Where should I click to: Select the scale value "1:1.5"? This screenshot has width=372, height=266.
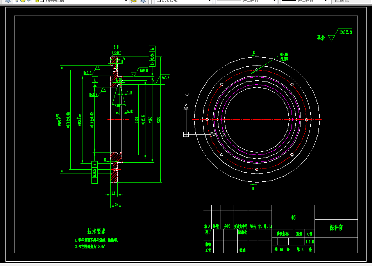point(310,242)
